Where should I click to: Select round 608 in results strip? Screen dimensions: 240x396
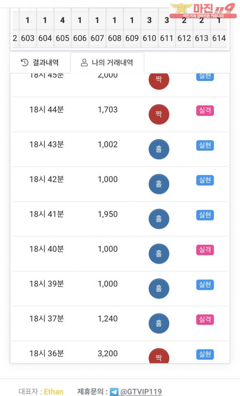[x=115, y=38]
